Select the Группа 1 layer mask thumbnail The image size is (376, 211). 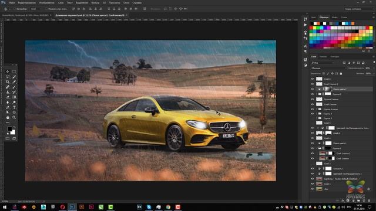pos(328,148)
